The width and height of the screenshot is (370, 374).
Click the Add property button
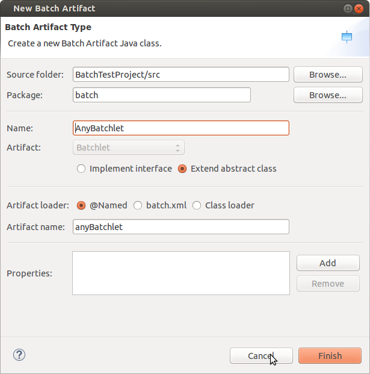[x=327, y=263]
